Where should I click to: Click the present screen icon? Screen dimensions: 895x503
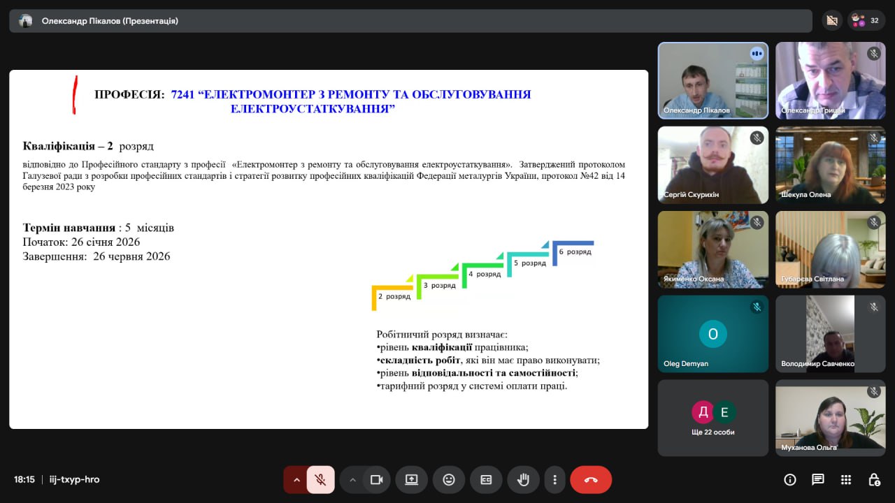tap(411, 480)
